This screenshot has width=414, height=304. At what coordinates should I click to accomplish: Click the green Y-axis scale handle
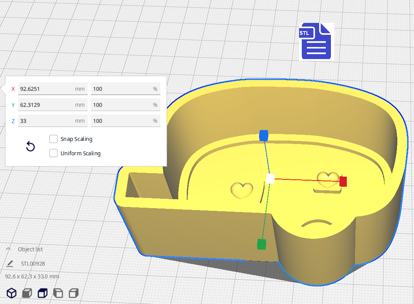point(262,245)
